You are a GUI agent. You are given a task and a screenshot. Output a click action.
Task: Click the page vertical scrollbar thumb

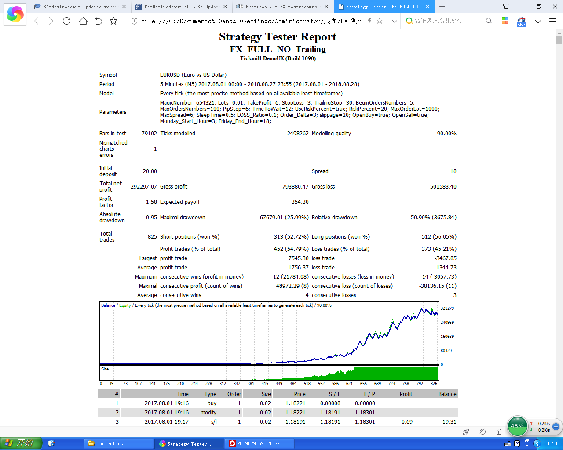[559, 40]
